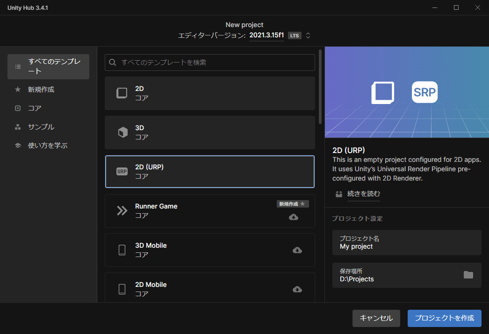
Task: Click the template list scrollbar
Action: click(320, 87)
